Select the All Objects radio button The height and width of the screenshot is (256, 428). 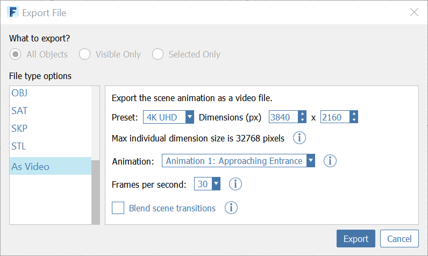click(16, 54)
